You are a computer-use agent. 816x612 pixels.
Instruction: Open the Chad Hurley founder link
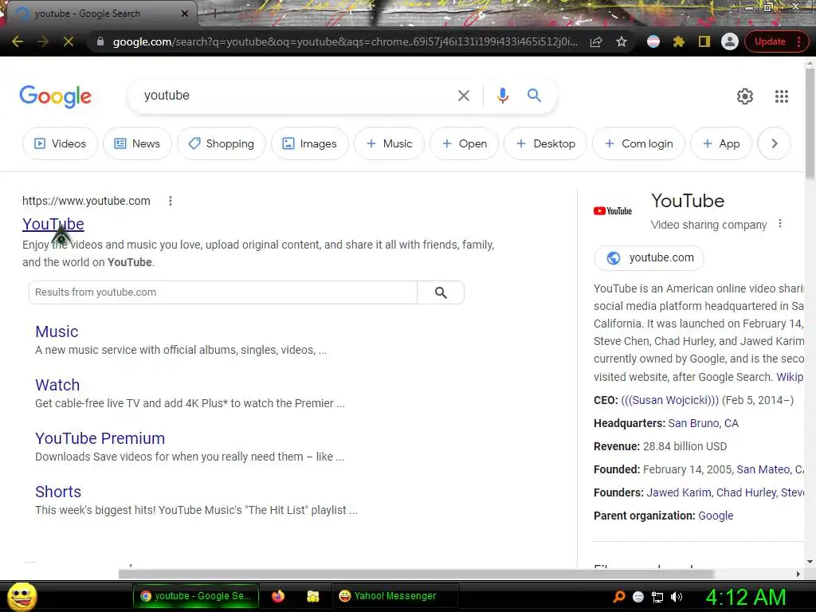point(746,492)
